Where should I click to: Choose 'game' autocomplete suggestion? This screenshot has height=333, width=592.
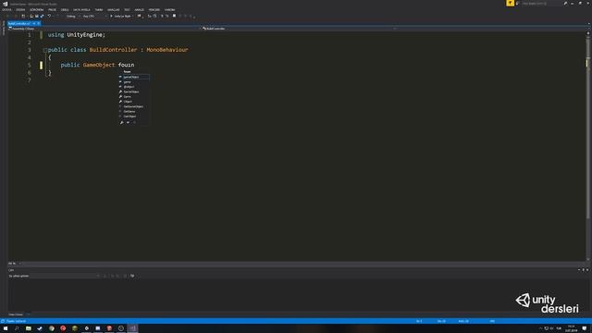pos(128,82)
